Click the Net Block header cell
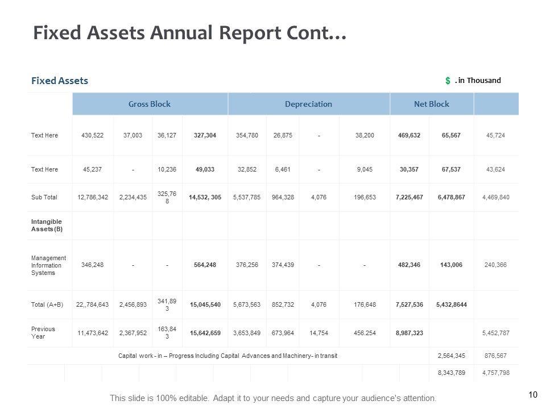 (432, 104)
